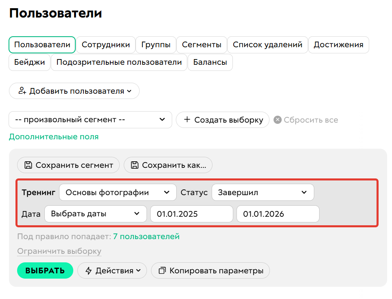Click the save icon on Сохранить сегмент

click(27, 165)
